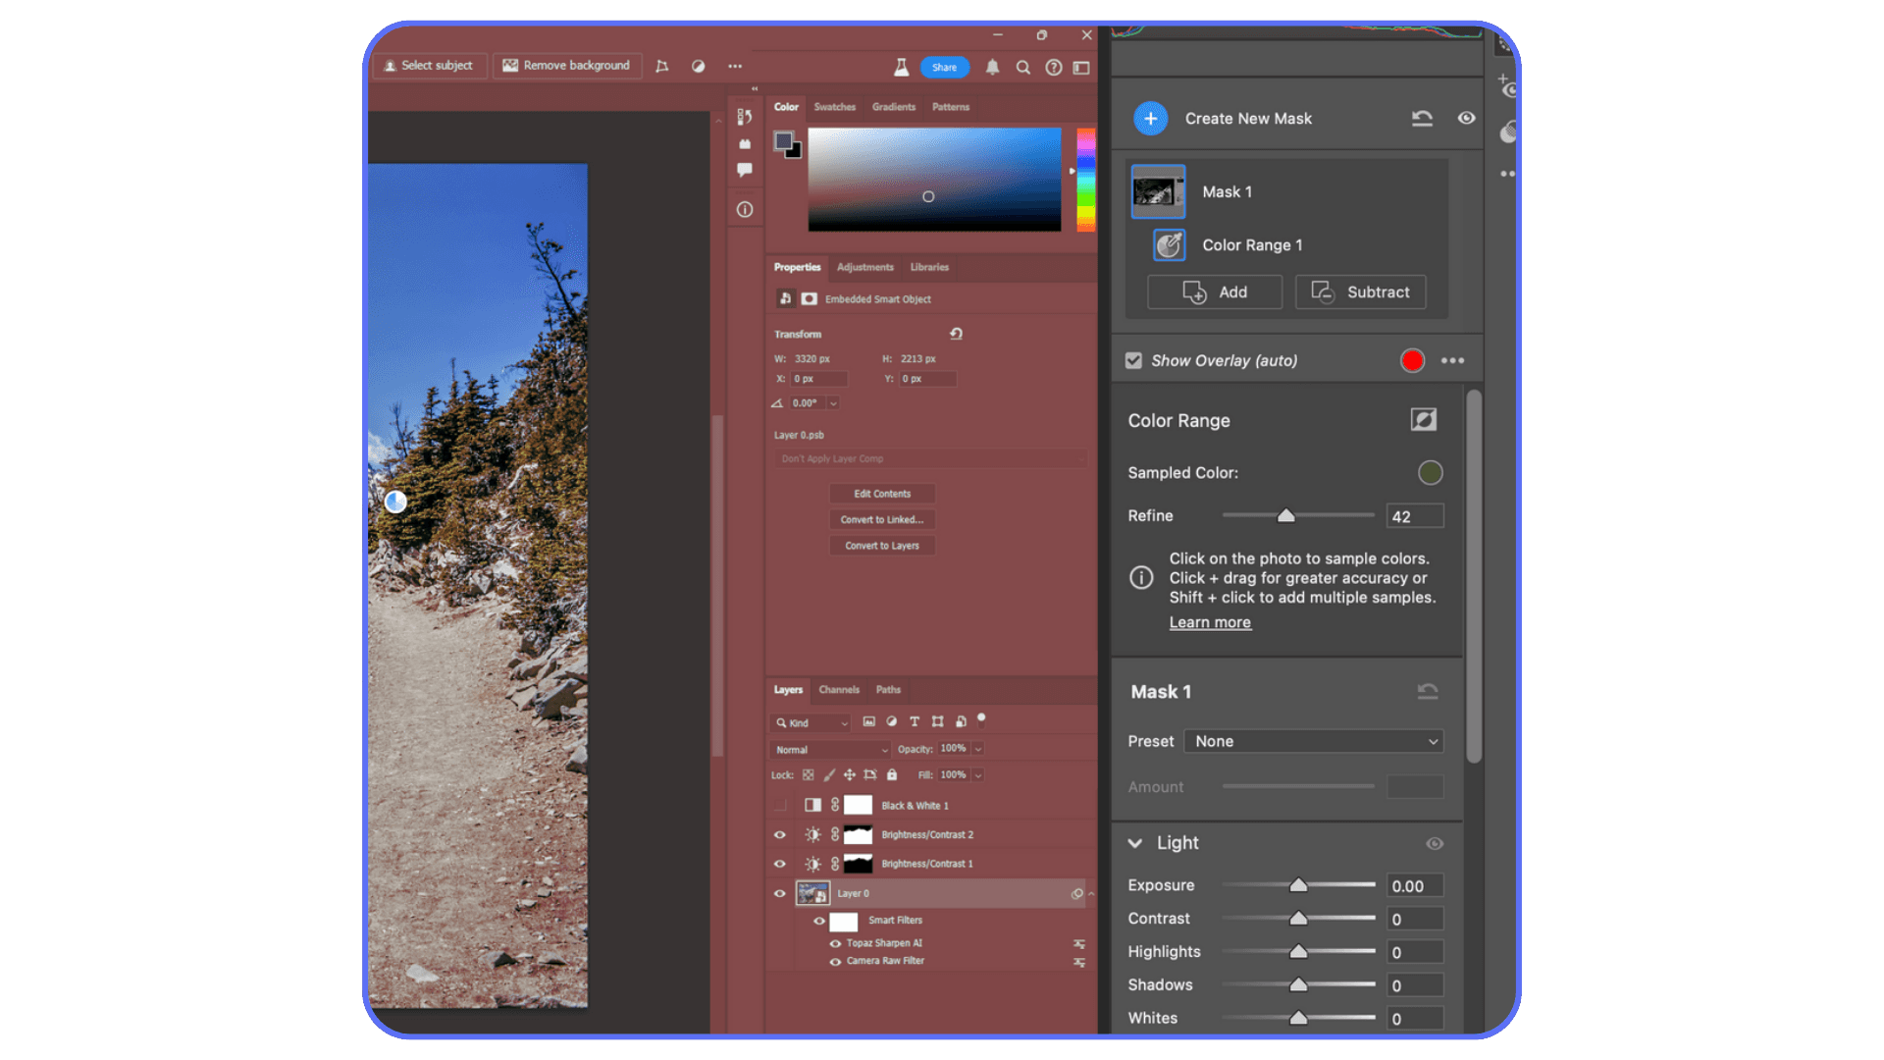Screen dimensions: 1884x1060
Task: Open the Normal blend mode dropdown
Action: 829,749
